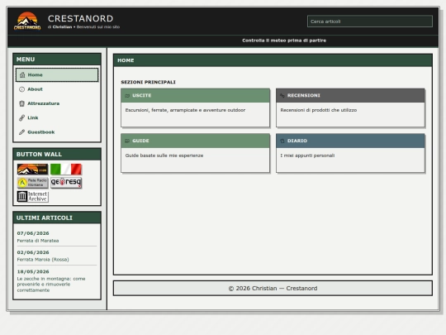
Task: Click the date 18/05/2026
Action: (33, 272)
